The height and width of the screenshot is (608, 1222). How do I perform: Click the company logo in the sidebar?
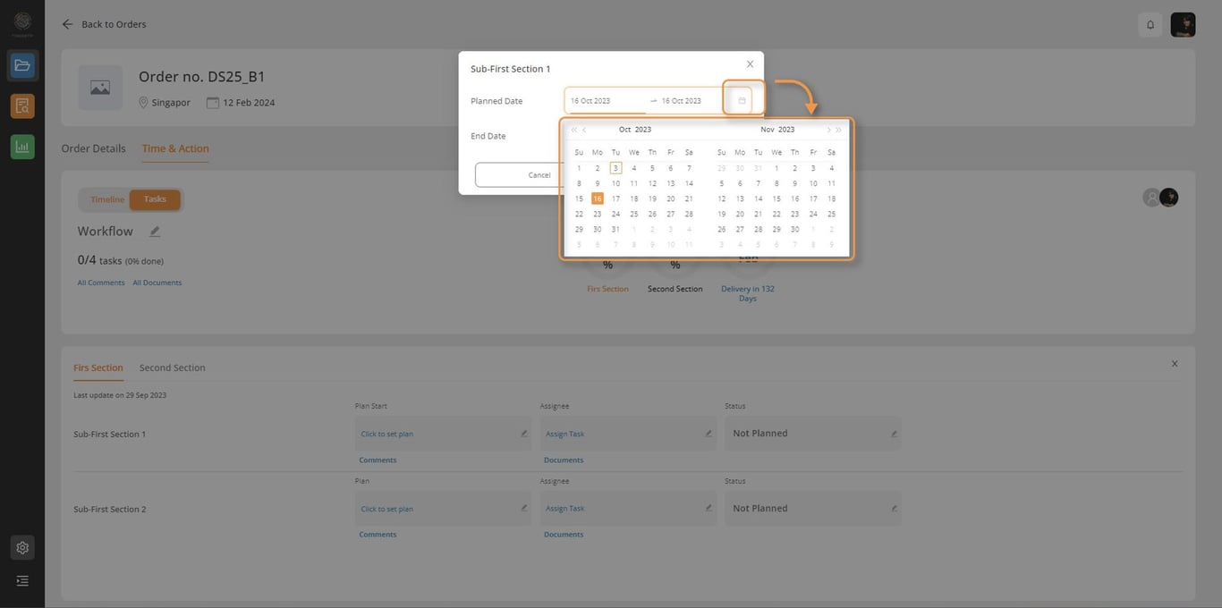coord(22,22)
